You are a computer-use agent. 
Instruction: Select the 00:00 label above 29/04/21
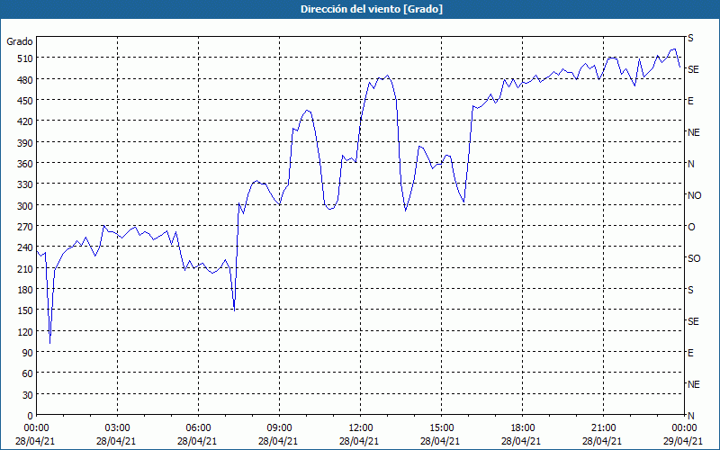tap(685, 428)
